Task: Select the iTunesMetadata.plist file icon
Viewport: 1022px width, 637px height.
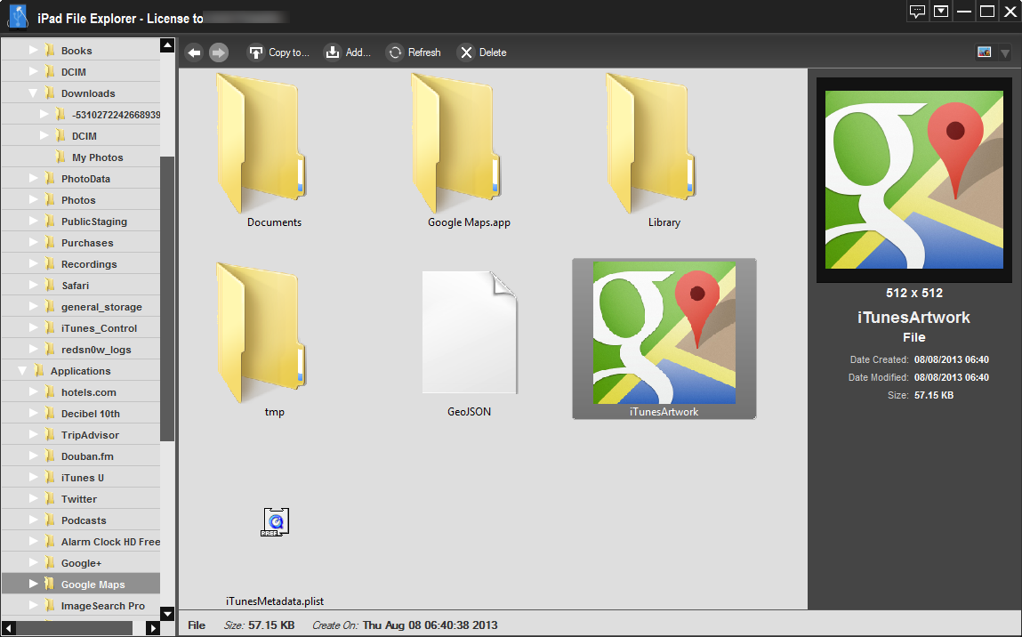Action: 276,522
